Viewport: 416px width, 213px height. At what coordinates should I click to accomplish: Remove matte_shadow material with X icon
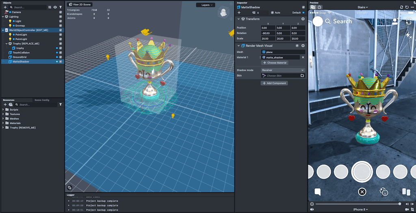click(303, 58)
